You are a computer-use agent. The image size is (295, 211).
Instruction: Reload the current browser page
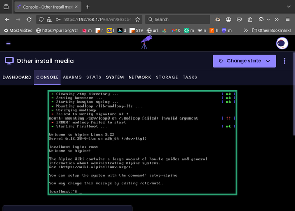click(29, 19)
